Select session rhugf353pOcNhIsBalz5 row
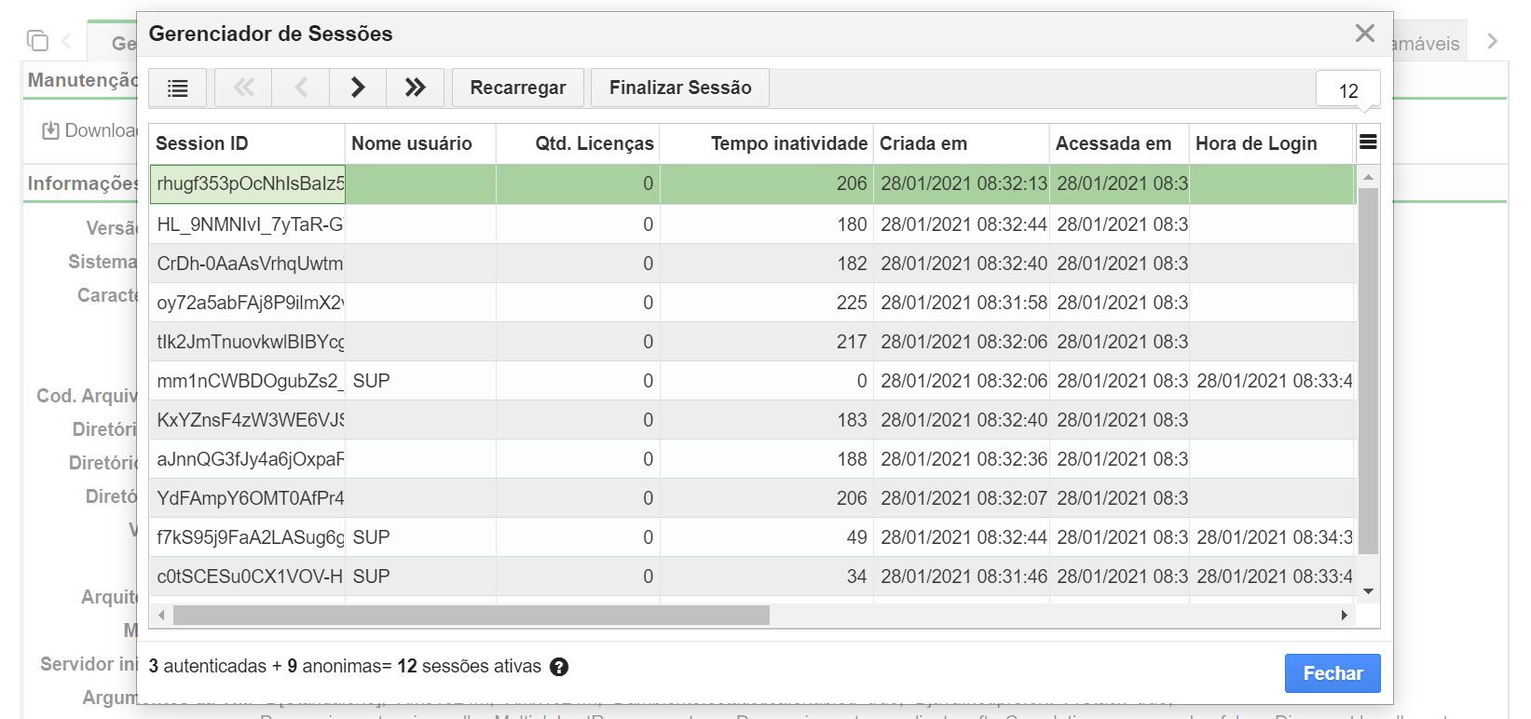Screen dimensions: 1531x719 point(752,184)
